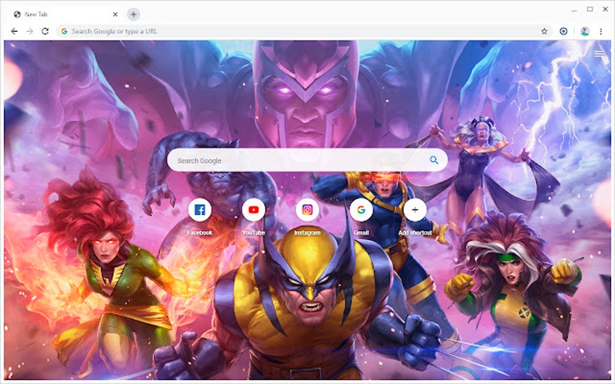Open the Facebook shortcut icon
This screenshot has height=384, width=615.
tap(200, 209)
